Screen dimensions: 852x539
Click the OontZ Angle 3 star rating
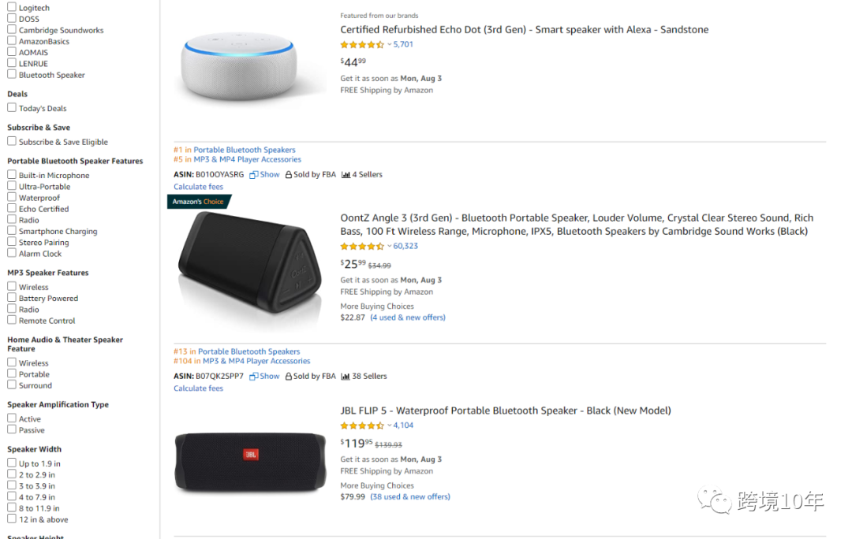(x=362, y=247)
